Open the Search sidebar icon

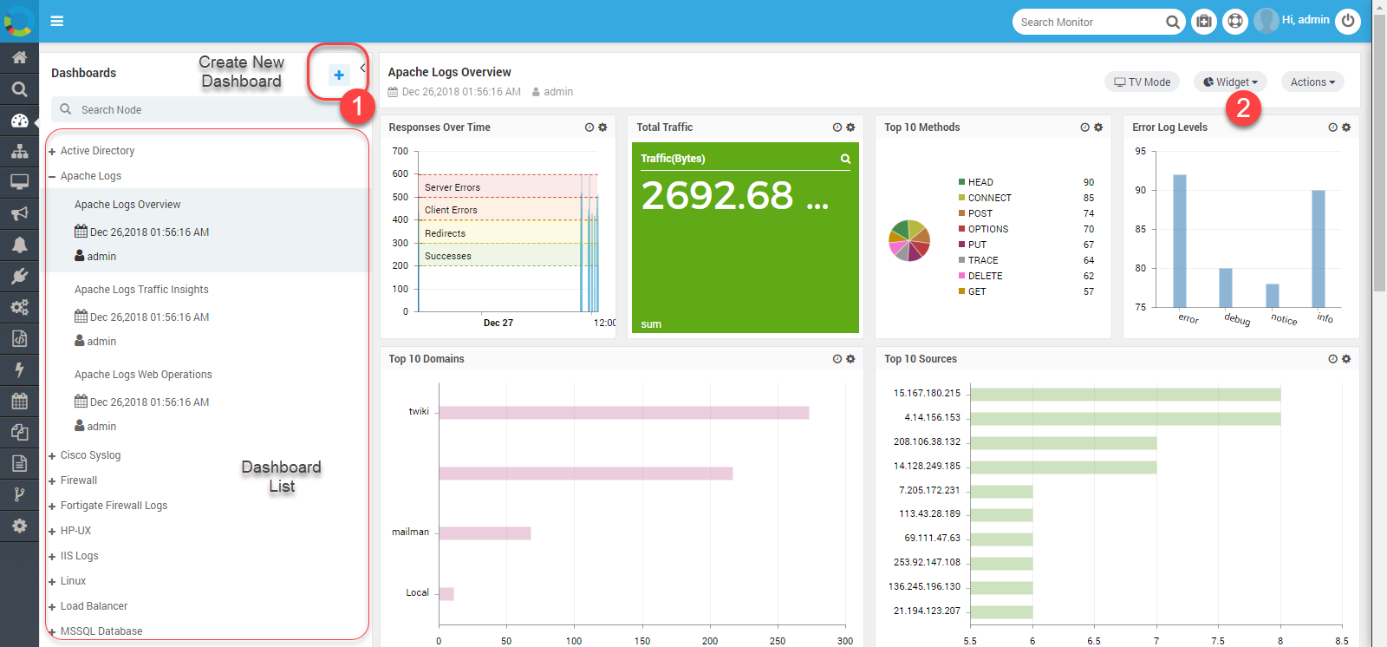[19, 88]
